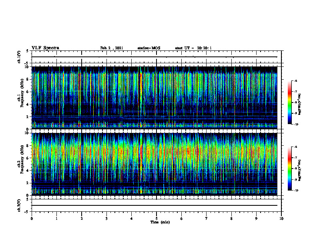Select the "Feb. 2, 2021" date text

[112, 48]
